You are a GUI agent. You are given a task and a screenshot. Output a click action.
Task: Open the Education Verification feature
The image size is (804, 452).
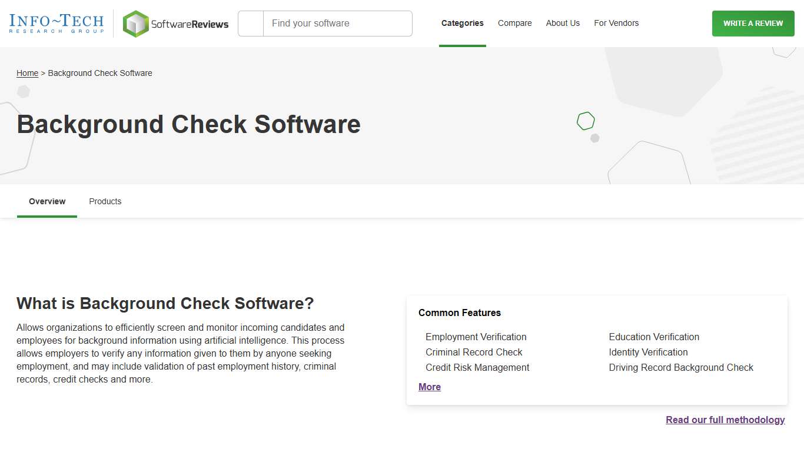(654, 337)
